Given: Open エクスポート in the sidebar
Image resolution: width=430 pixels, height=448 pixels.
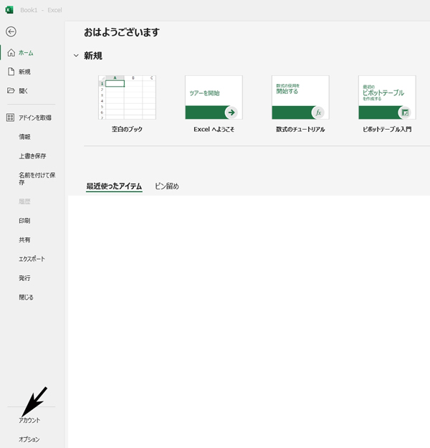Looking at the screenshot, I should (x=32, y=259).
